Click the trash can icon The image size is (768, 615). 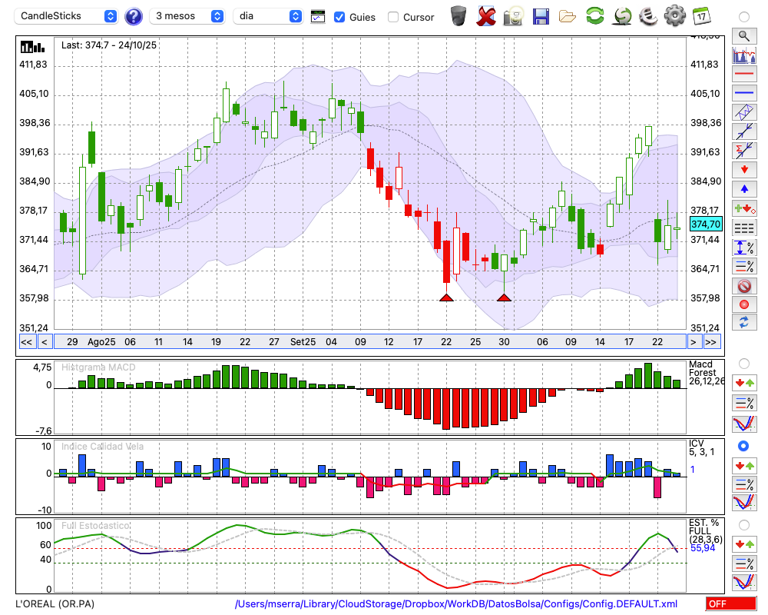pos(458,16)
